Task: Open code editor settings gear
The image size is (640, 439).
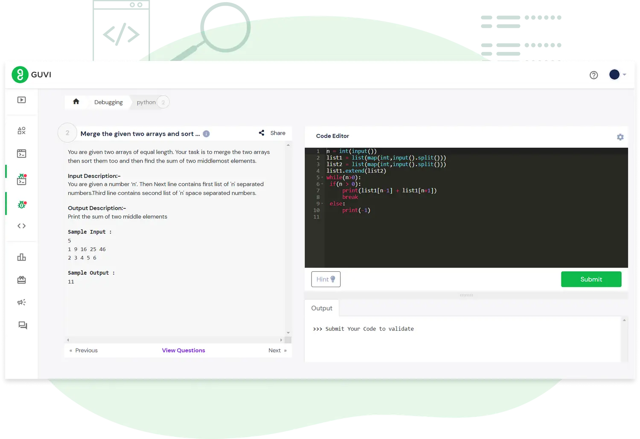Action: tap(620, 137)
